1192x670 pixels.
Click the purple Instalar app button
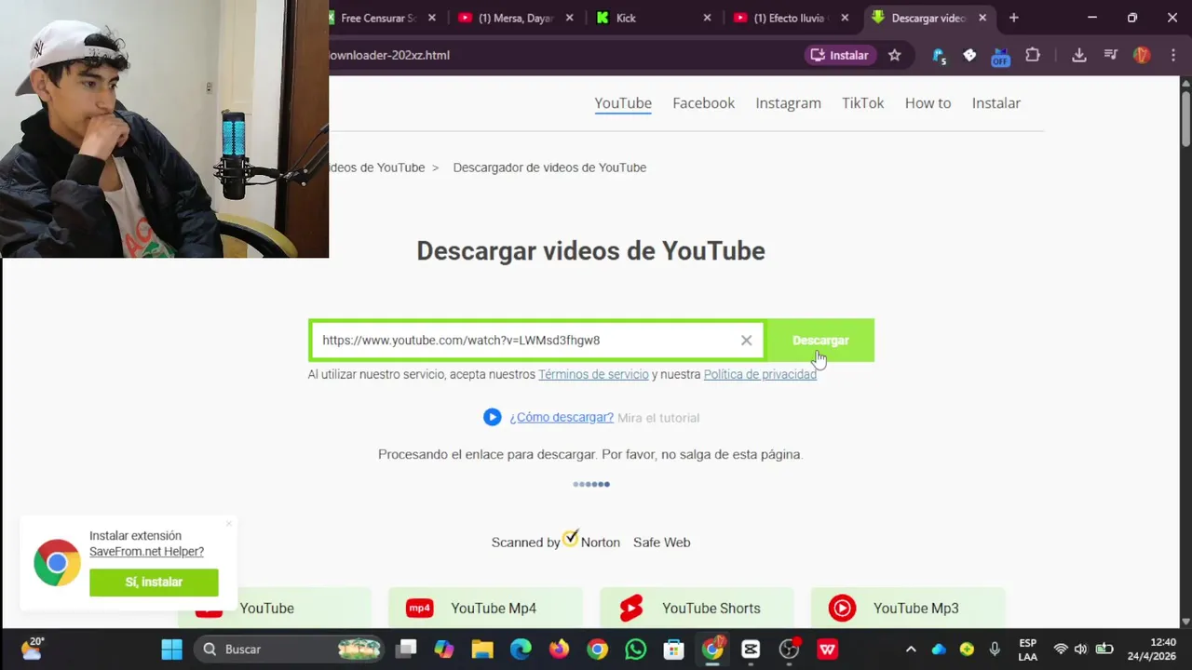(x=839, y=55)
